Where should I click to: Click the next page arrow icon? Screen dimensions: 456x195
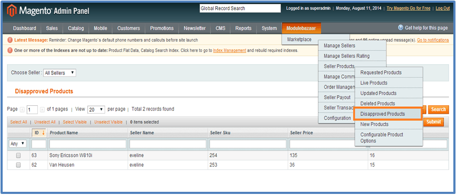click(42, 109)
